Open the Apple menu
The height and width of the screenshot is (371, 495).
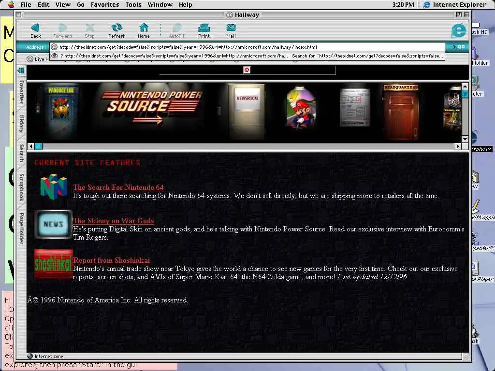(x=11, y=4)
